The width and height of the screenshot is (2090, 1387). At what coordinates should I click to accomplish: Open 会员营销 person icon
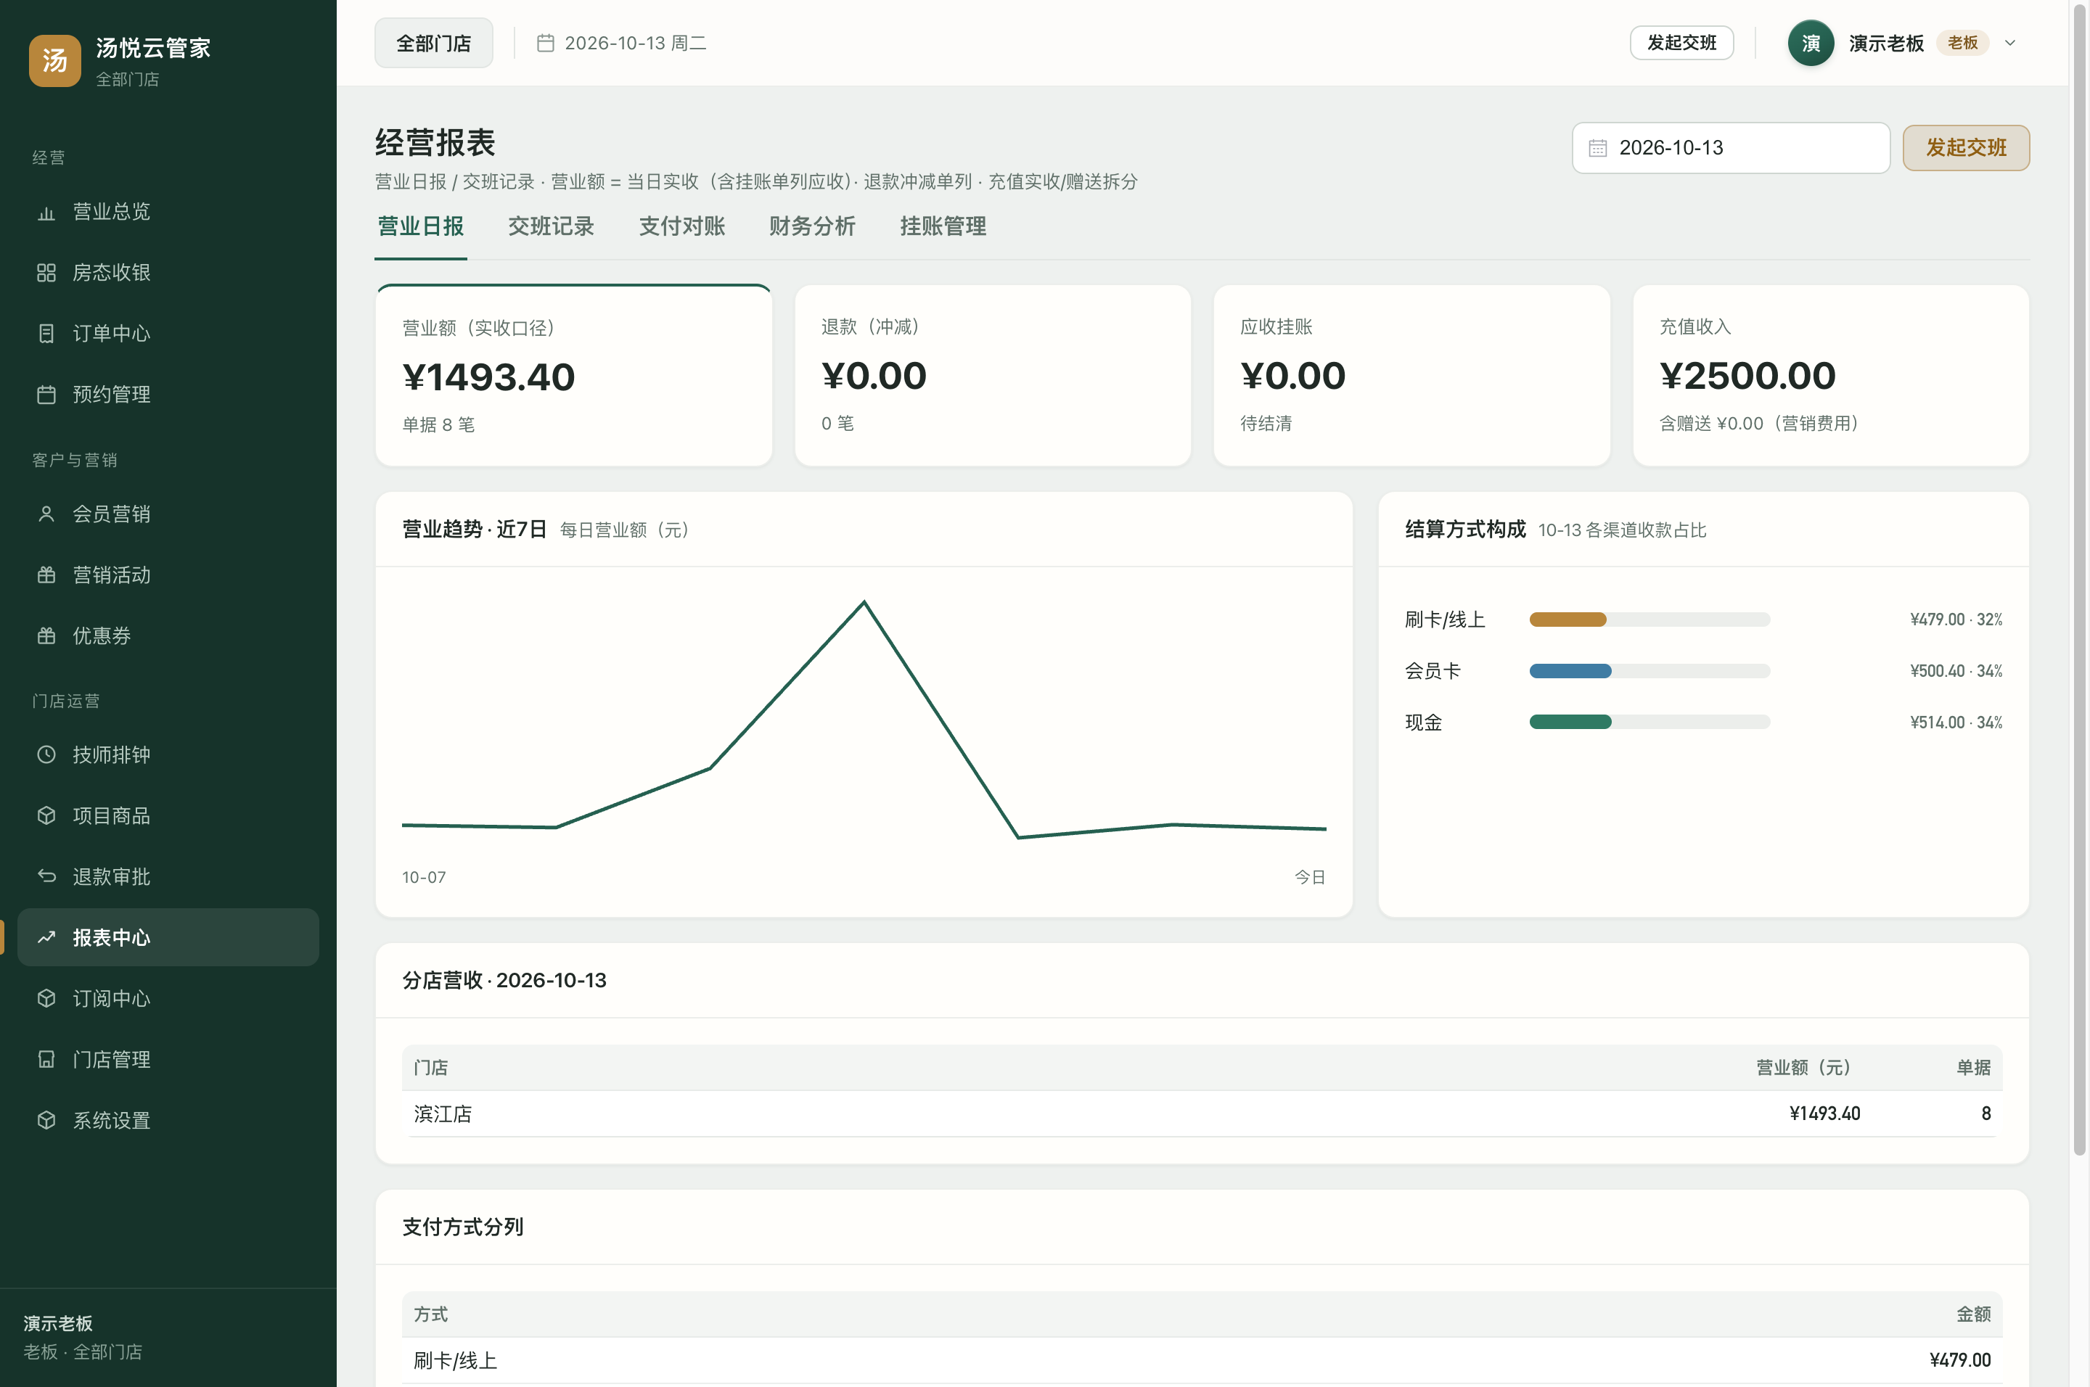[x=46, y=514]
